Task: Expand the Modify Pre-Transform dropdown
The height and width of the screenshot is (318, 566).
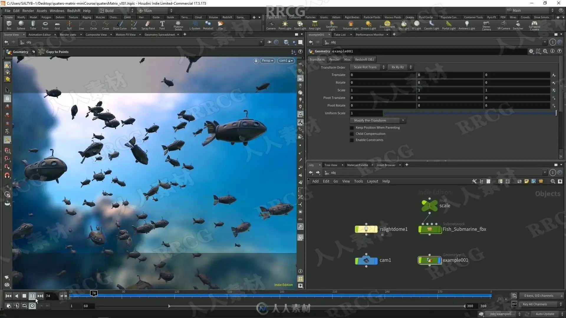Action: [378, 120]
